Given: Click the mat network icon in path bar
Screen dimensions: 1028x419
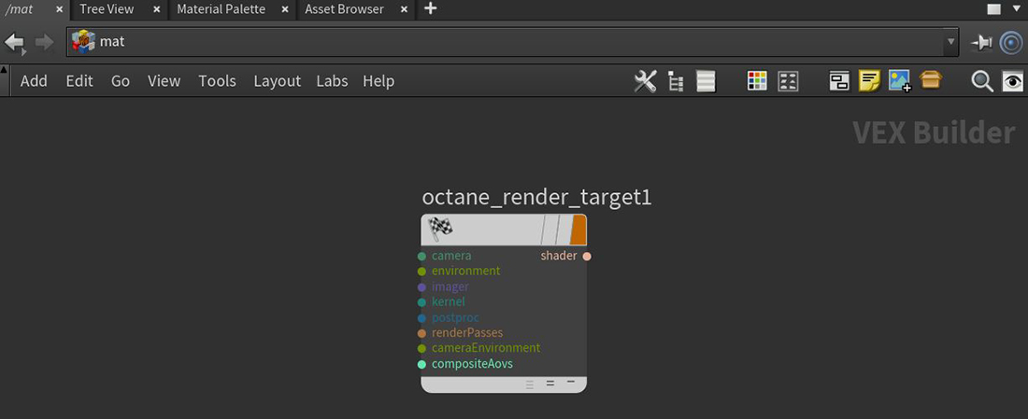Looking at the screenshot, I should pos(83,41).
